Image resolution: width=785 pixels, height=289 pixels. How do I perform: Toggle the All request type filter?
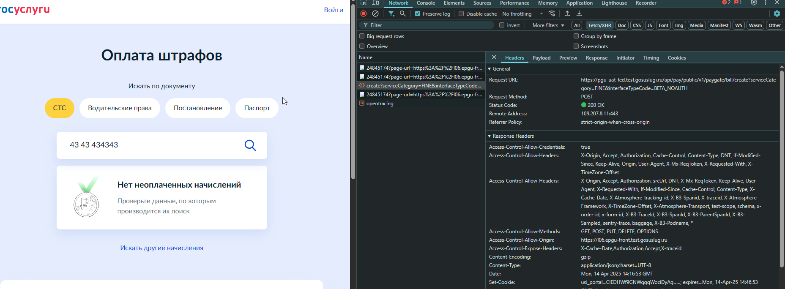point(577,25)
